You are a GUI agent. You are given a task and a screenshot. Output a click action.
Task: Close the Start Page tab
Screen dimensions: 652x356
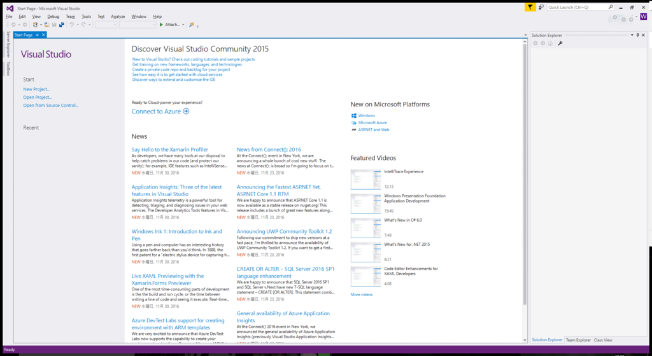point(43,35)
